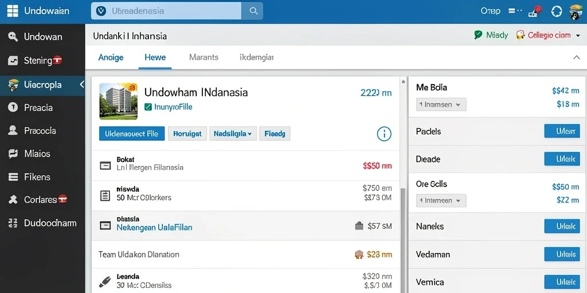Open the user avatar in top-right corner

coord(576,11)
